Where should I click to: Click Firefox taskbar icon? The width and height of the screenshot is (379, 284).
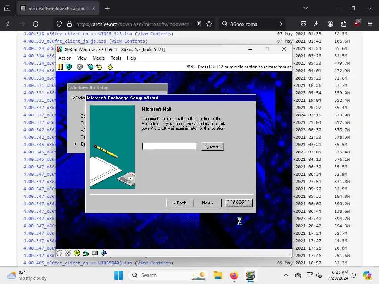234,275
